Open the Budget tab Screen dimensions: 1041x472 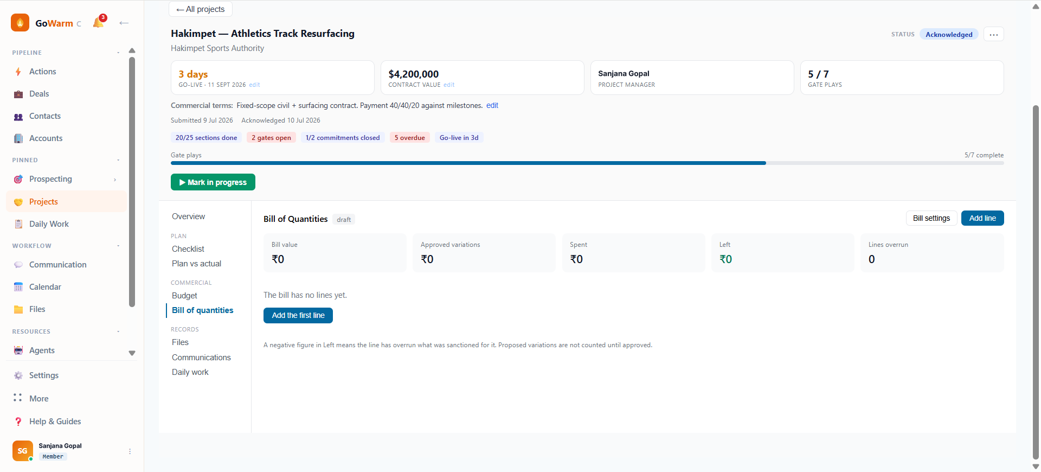pyautogui.click(x=184, y=296)
